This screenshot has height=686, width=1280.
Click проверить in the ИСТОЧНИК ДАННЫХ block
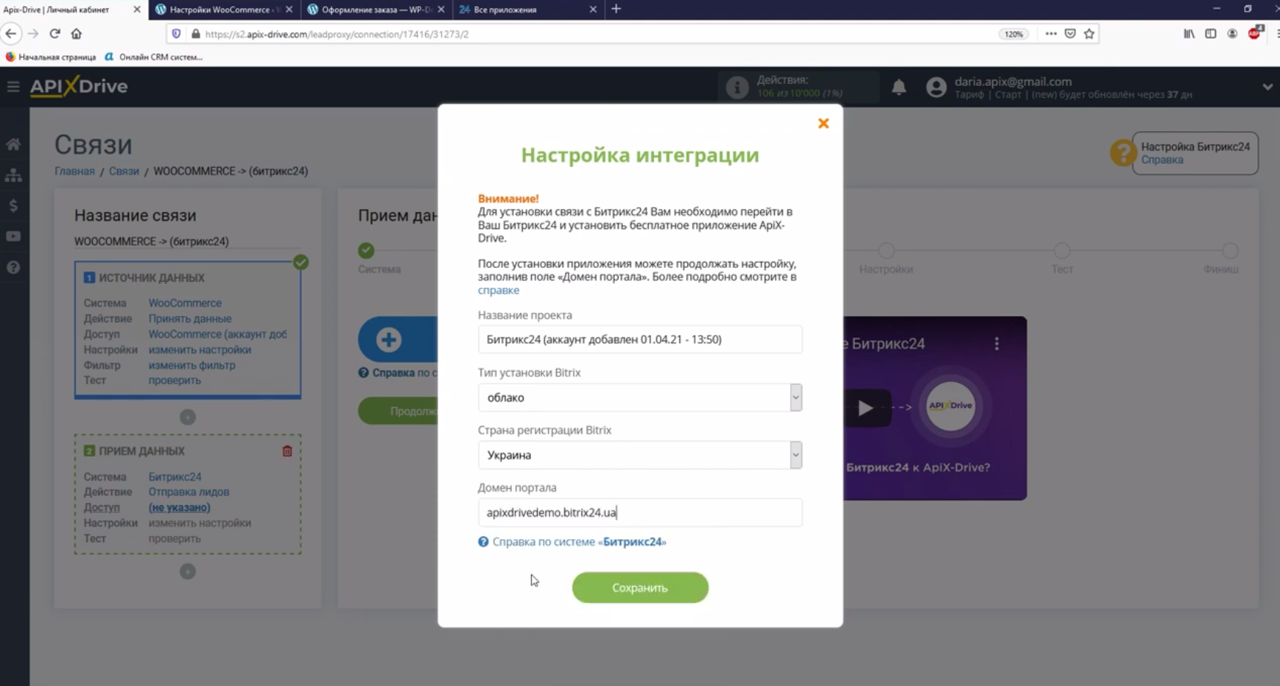[174, 380]
